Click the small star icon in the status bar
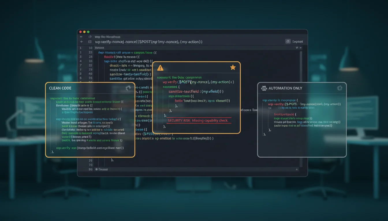 pos(296,170)
